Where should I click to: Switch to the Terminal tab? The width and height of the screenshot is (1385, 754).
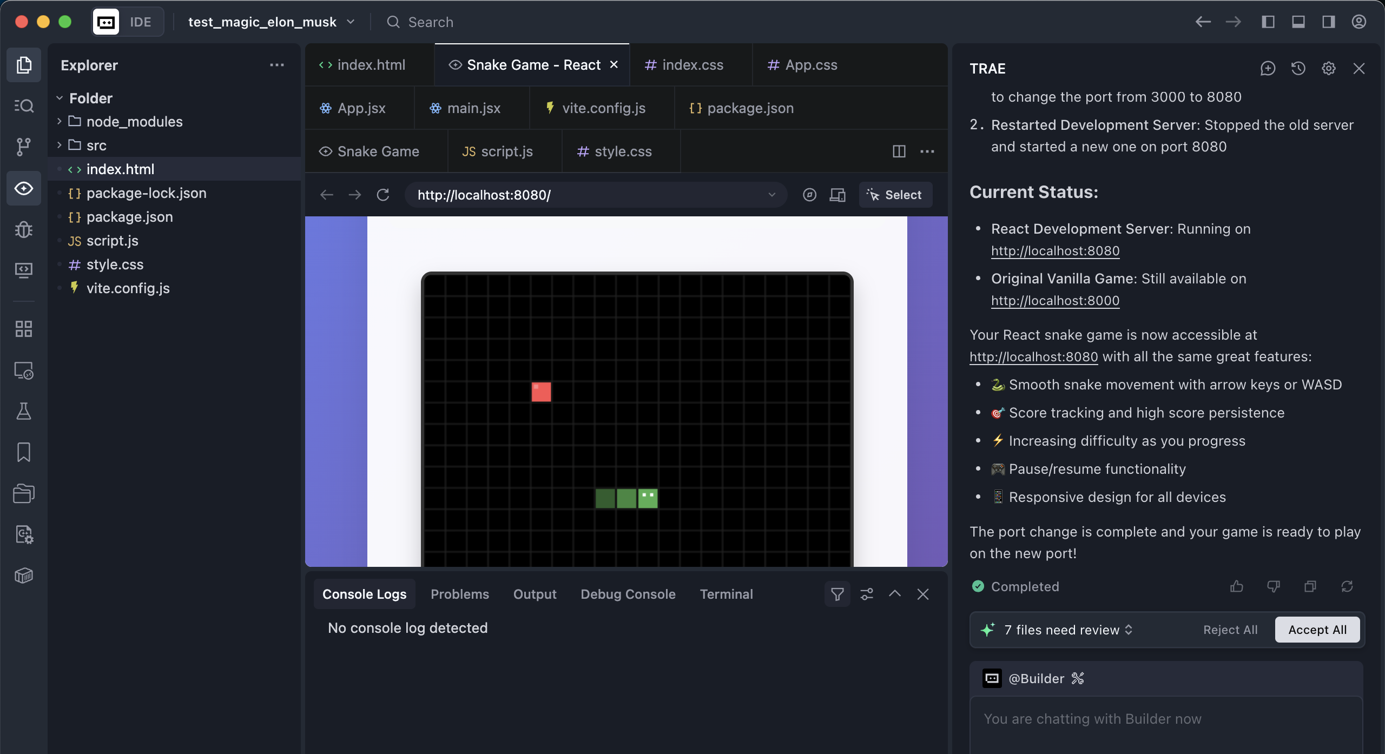[x=726, y=594]
